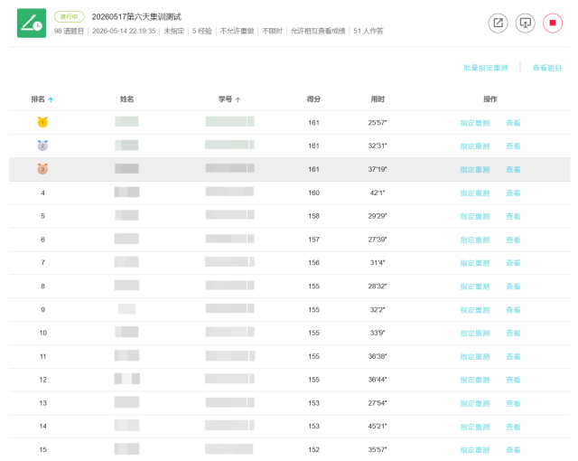Open 查看题目 link
Screen dimensions: 578x461
point(547,68)
